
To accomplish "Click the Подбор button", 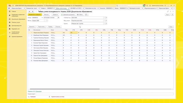I will pyautogui.click(x=50, y=27).
